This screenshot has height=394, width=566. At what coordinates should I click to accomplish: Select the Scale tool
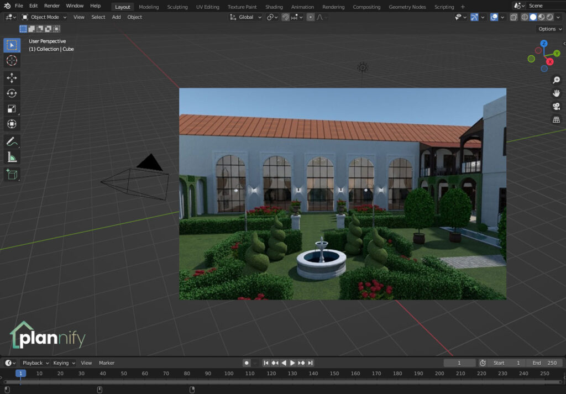point(12,109)
